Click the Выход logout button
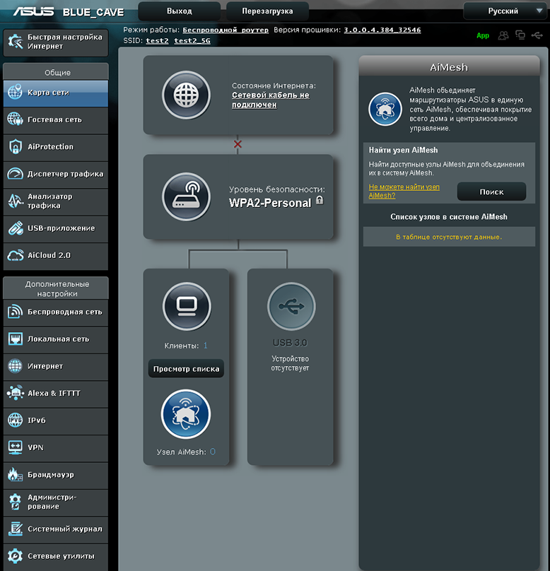 (179, 11)
